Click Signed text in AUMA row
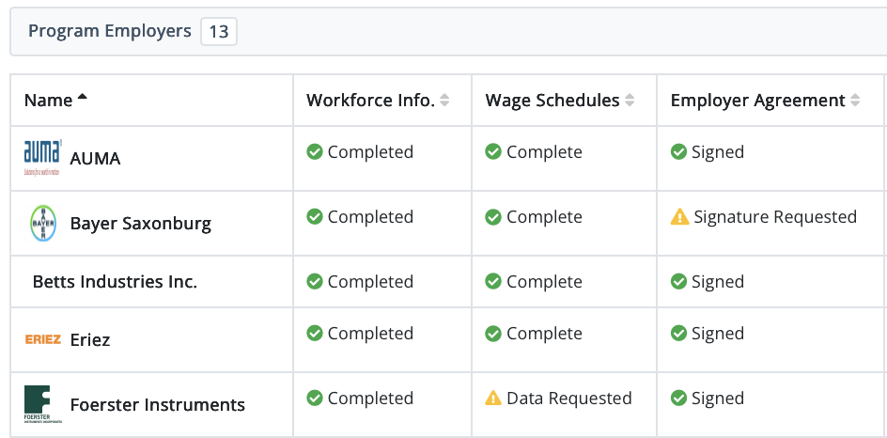 718,152
